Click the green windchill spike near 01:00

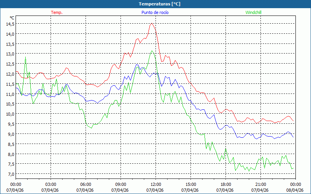click(26, 57)
